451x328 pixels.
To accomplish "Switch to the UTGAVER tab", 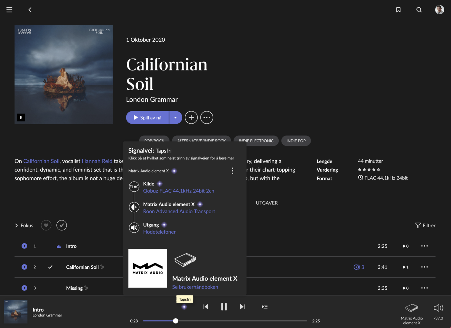I will click(267, 203).
